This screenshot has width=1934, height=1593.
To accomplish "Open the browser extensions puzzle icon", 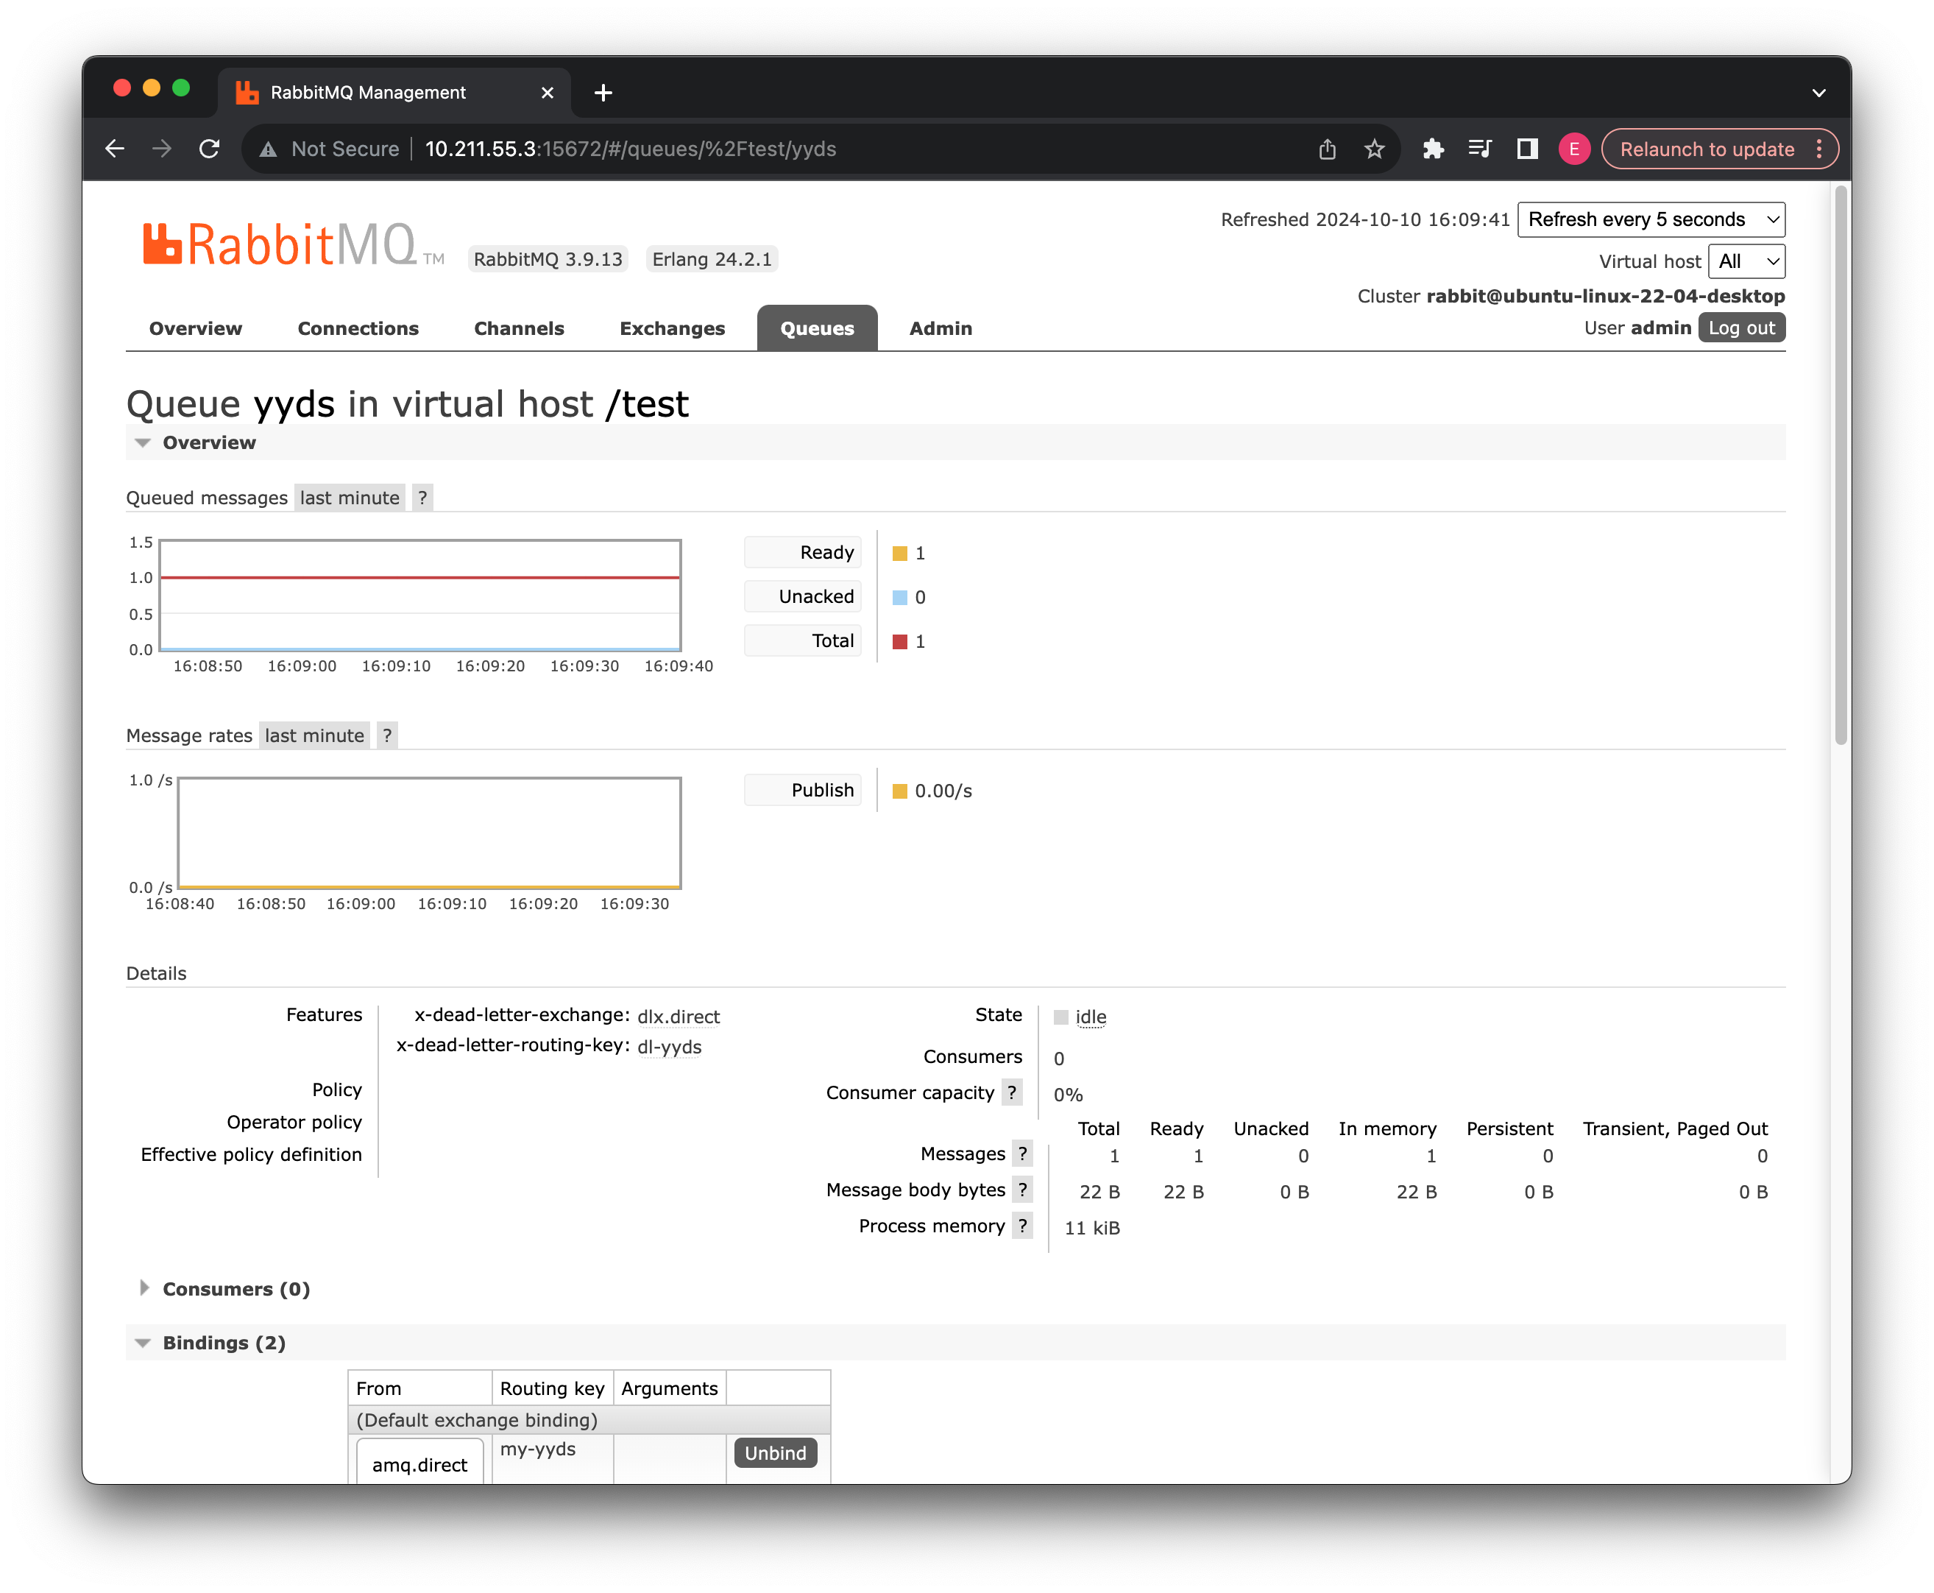I will pyautogui.click(x=1432, y=149).
